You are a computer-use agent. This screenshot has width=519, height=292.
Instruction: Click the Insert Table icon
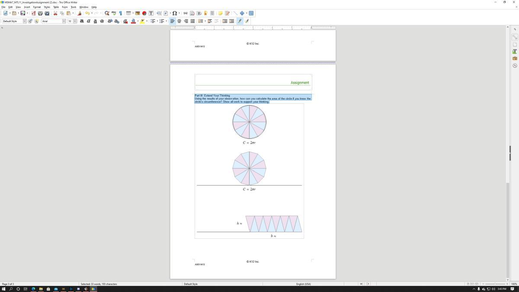tap(128, 13)
